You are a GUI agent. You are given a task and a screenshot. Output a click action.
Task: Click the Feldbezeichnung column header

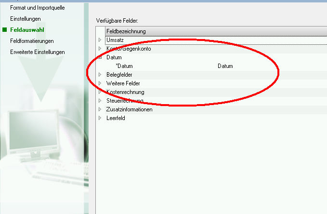point(216,31)
